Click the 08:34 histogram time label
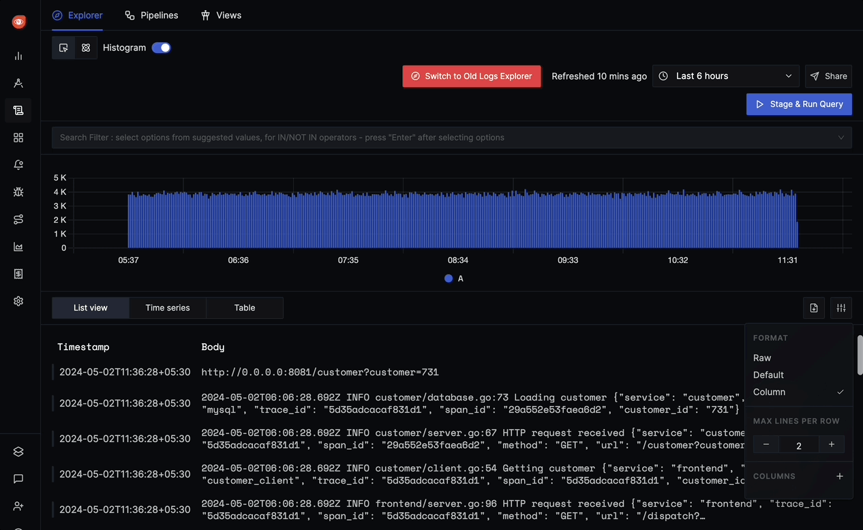Image resolution: width=863 pixels, height=530 pixels. pyautogui.click(x=458, y=260)
